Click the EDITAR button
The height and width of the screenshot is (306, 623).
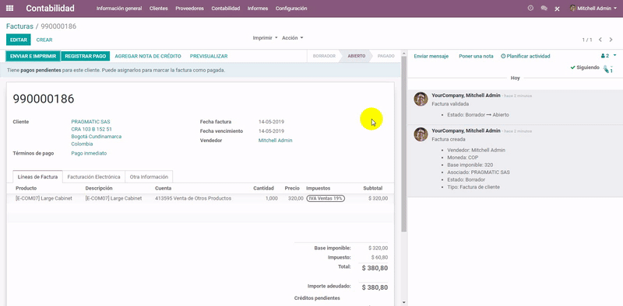[x=18, y=40]
